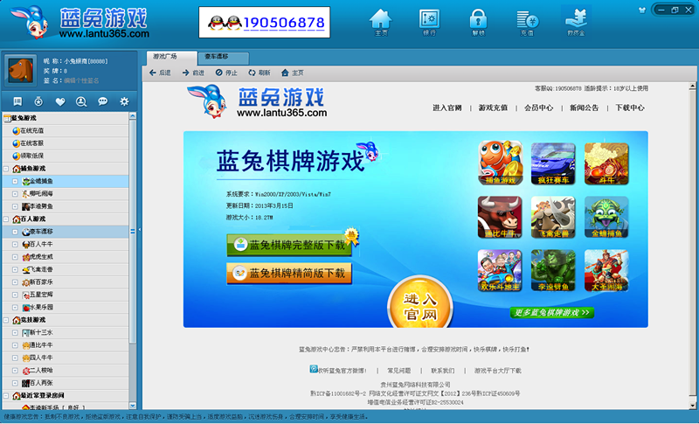
Task: Collapse the 最近常登录房间 tree group
Action: point(6,395)
